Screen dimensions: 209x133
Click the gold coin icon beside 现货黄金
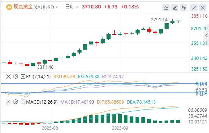point(9,7)
